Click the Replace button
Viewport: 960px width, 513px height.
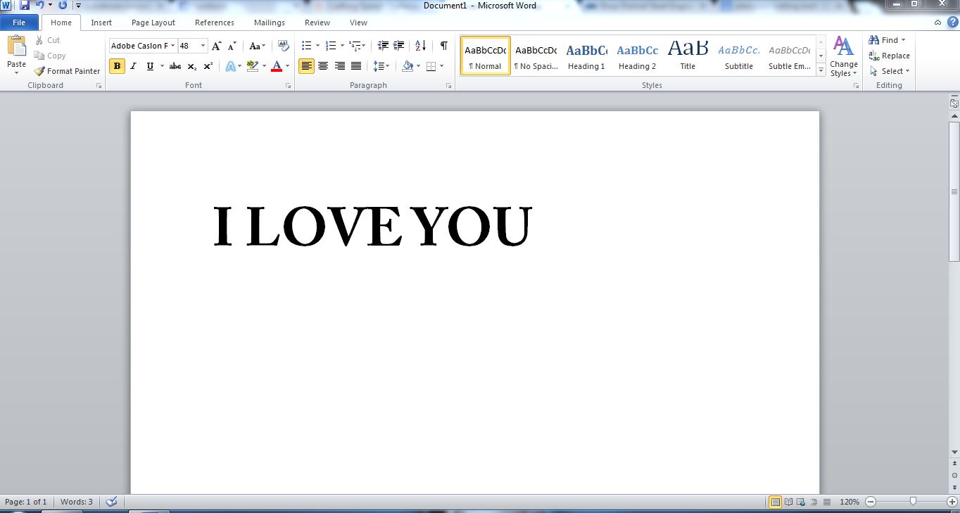click(x=889, y=56)
